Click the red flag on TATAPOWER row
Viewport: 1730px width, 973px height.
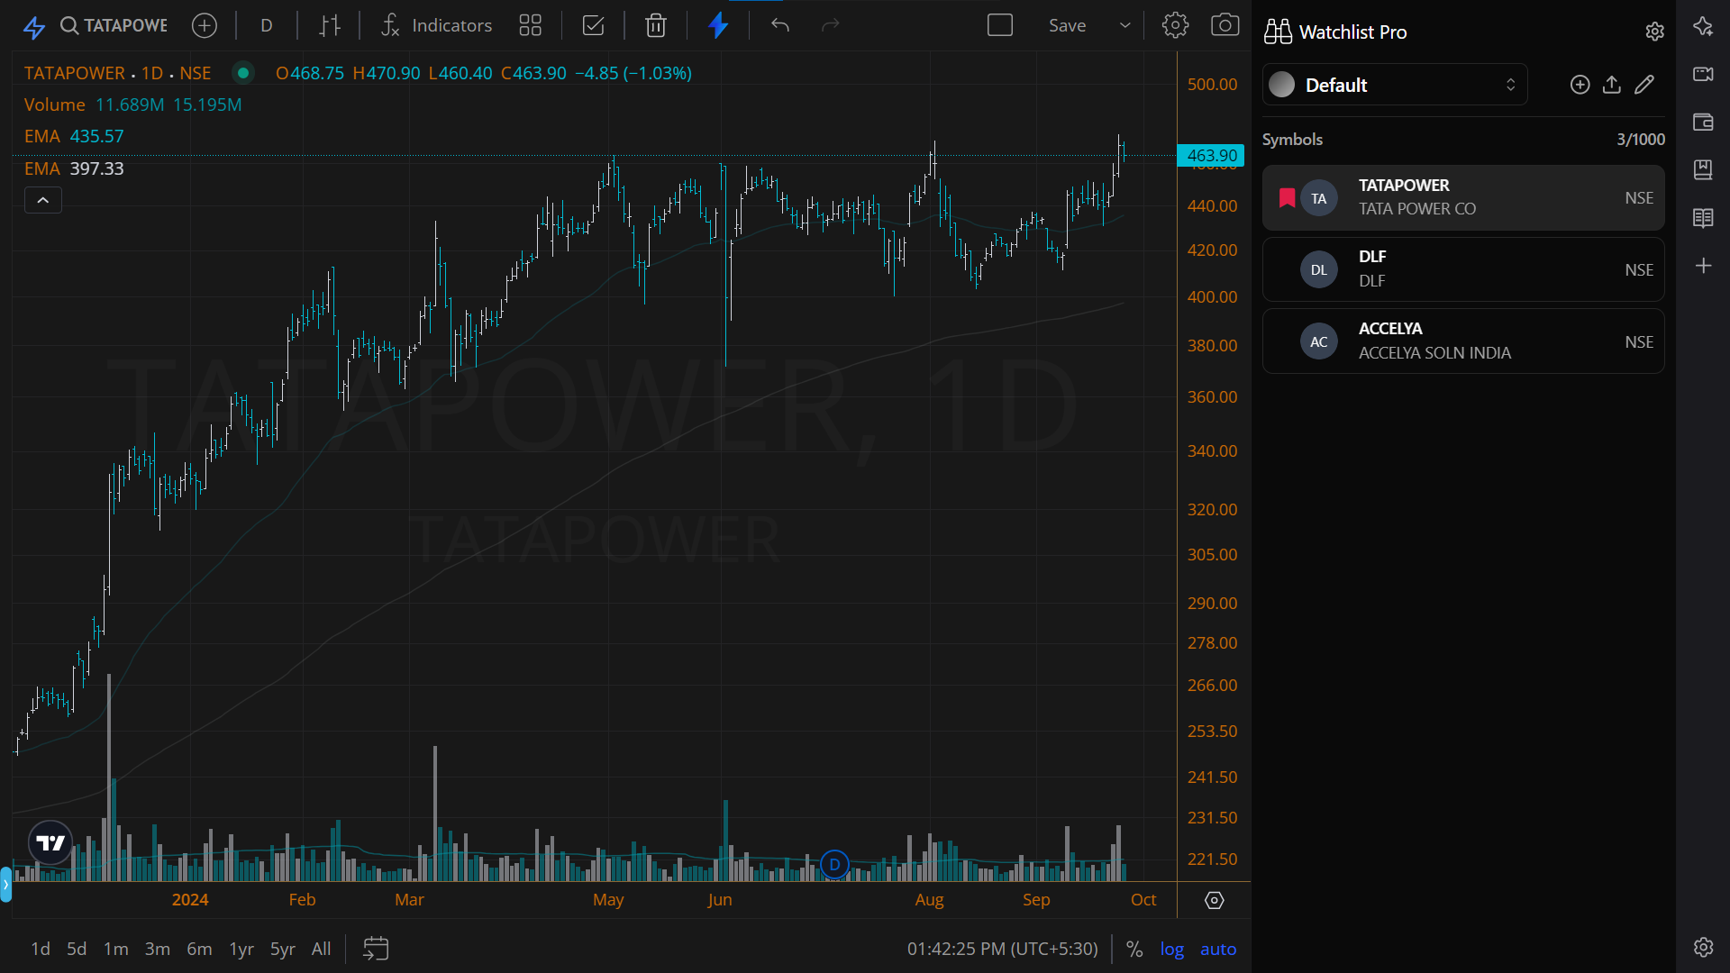click(1287, 198)
